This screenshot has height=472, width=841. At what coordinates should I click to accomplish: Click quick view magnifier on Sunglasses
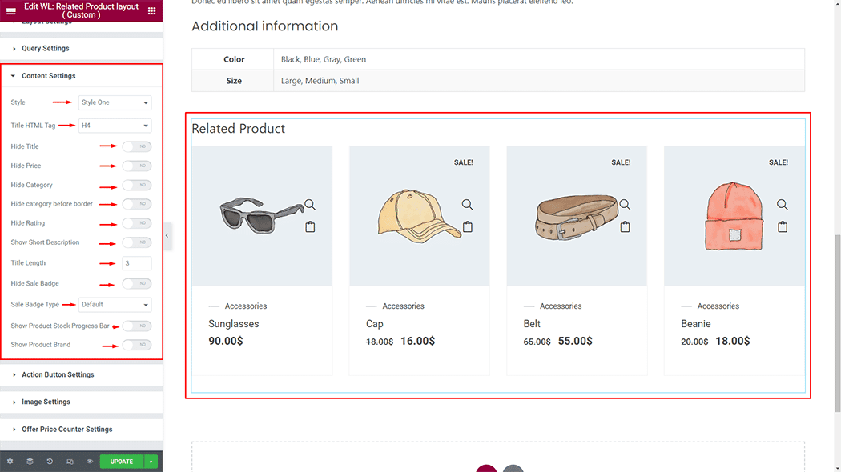pyautogui.click(x=310, y=205)
